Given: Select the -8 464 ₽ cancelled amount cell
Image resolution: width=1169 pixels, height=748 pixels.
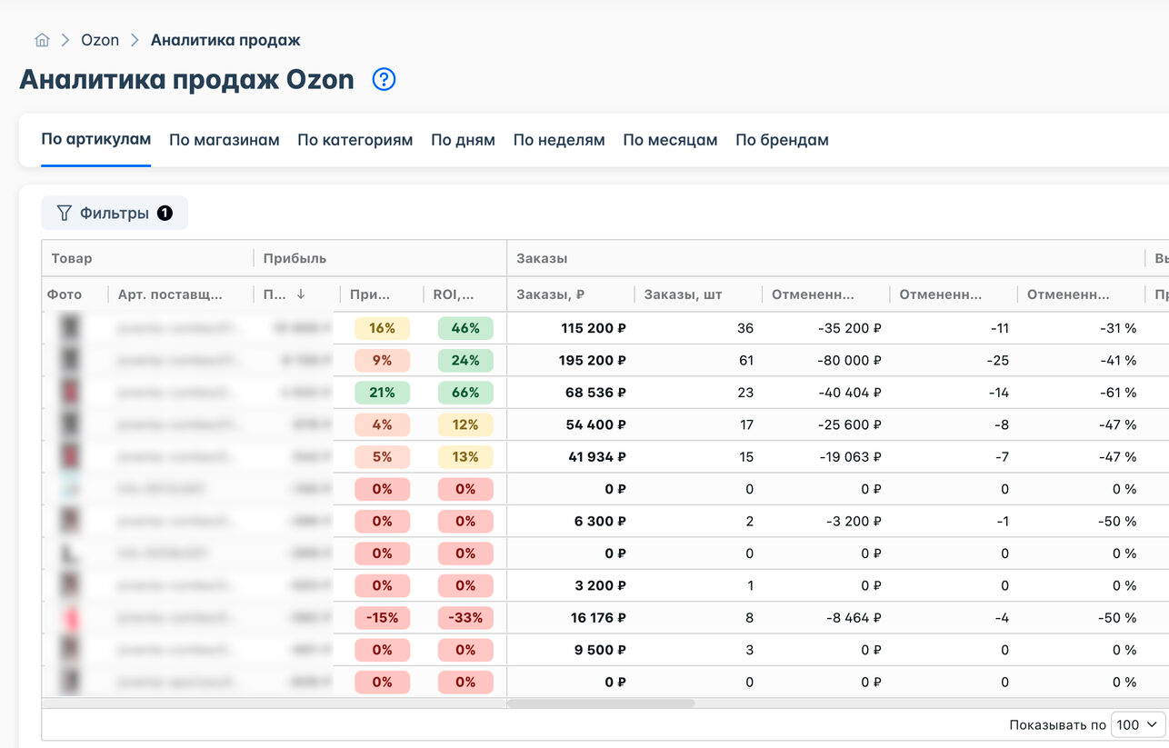Looking at the screenshot, I should tap(826, 618).
